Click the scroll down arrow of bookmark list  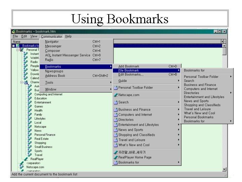225,169
